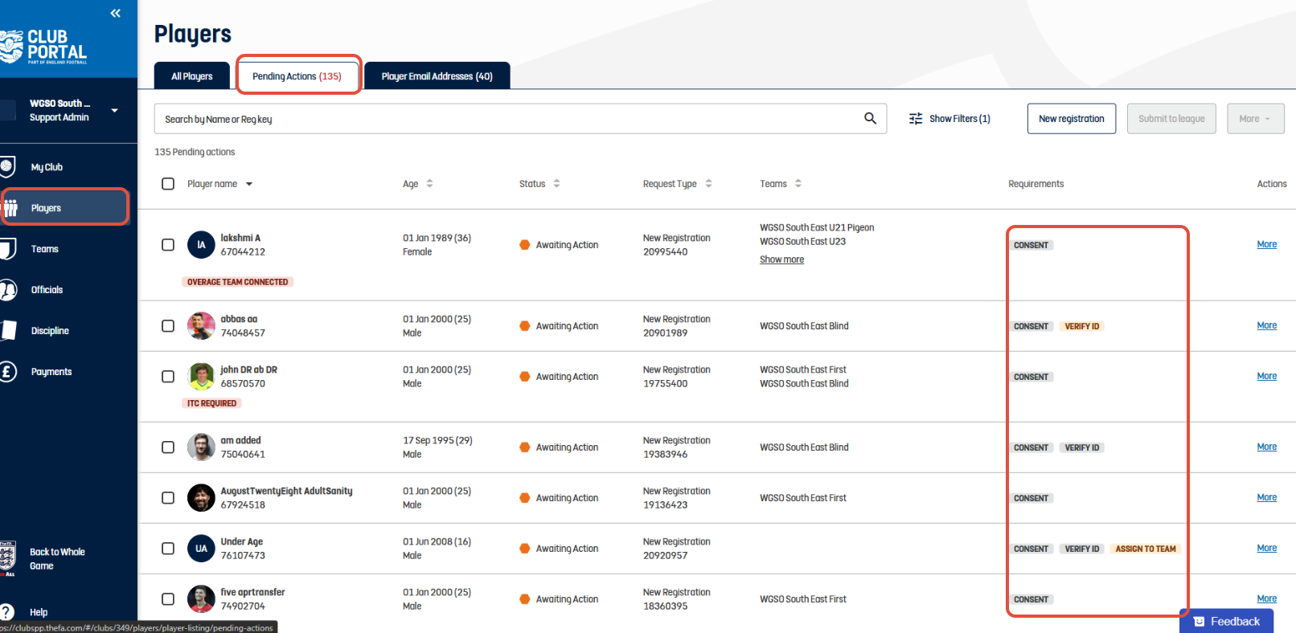Sort by Request Type column arrows
Viewport: 1296px width, 633px height.
pyautogui.click(x=708, y=184)
